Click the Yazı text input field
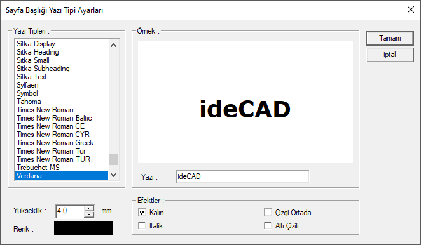 [x=242, y=176]
